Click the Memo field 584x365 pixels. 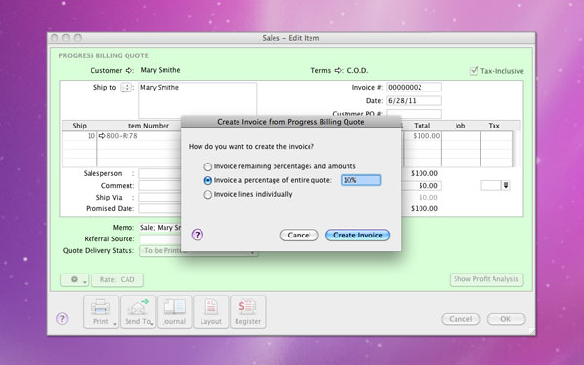pyautogui.click(x=161, y=227)
